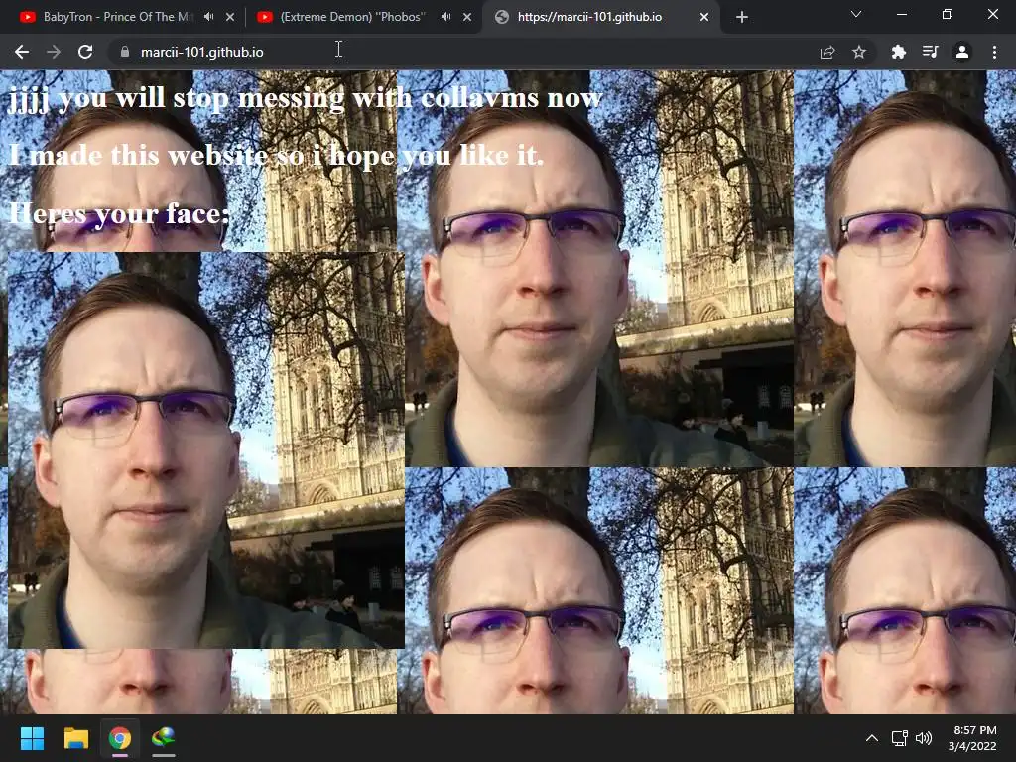Mute audio on the BabyTron tab
Viewport: 1016px width, 762px height.
(208, 17)
